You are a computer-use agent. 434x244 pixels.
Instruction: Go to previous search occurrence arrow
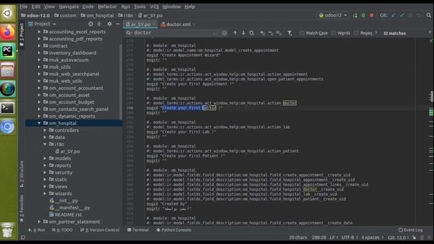coord(235,33)
